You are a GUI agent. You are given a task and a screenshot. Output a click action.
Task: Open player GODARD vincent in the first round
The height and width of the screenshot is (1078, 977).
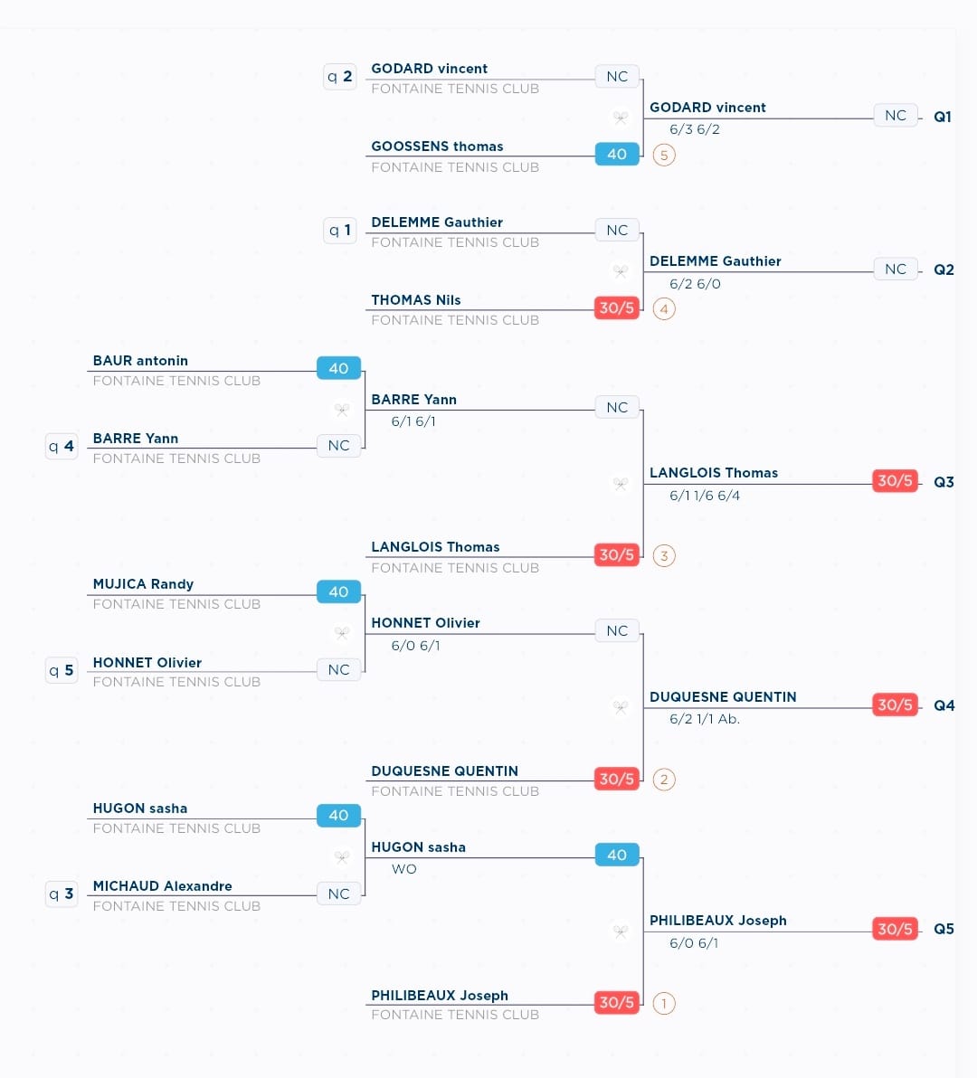click(429, 69)
